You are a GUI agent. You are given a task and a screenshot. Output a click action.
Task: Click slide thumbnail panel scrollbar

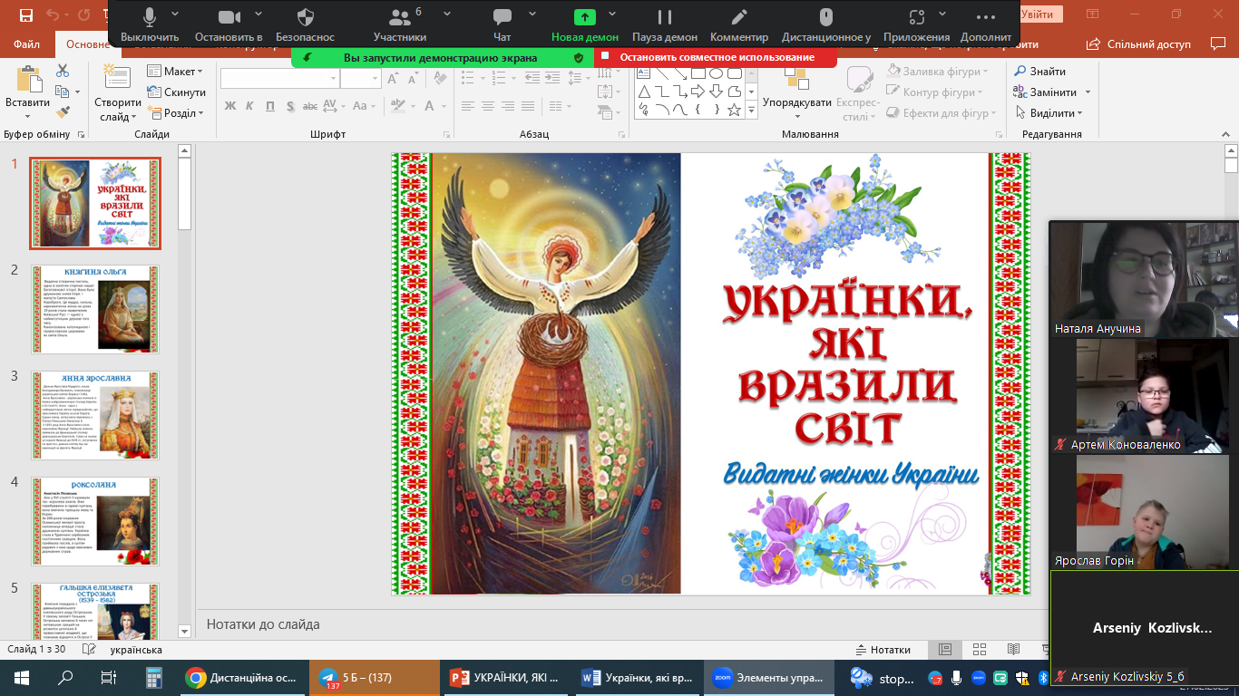(x=185, y=390)
